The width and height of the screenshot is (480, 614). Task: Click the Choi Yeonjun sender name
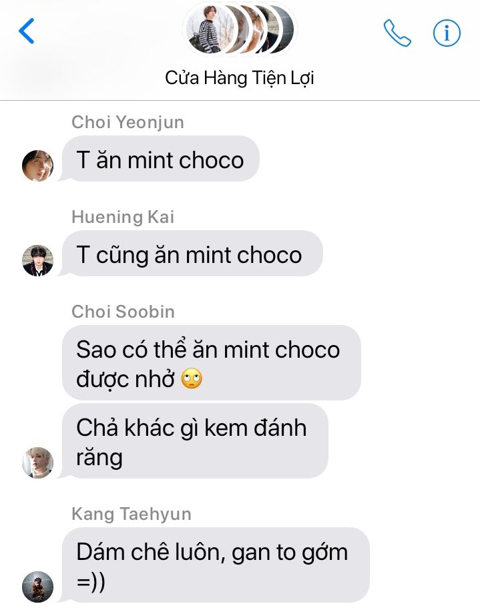pyautogui.click(x=128, y=122)
